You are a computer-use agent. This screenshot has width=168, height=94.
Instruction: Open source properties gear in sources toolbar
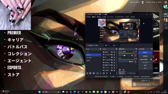[110, 73]
